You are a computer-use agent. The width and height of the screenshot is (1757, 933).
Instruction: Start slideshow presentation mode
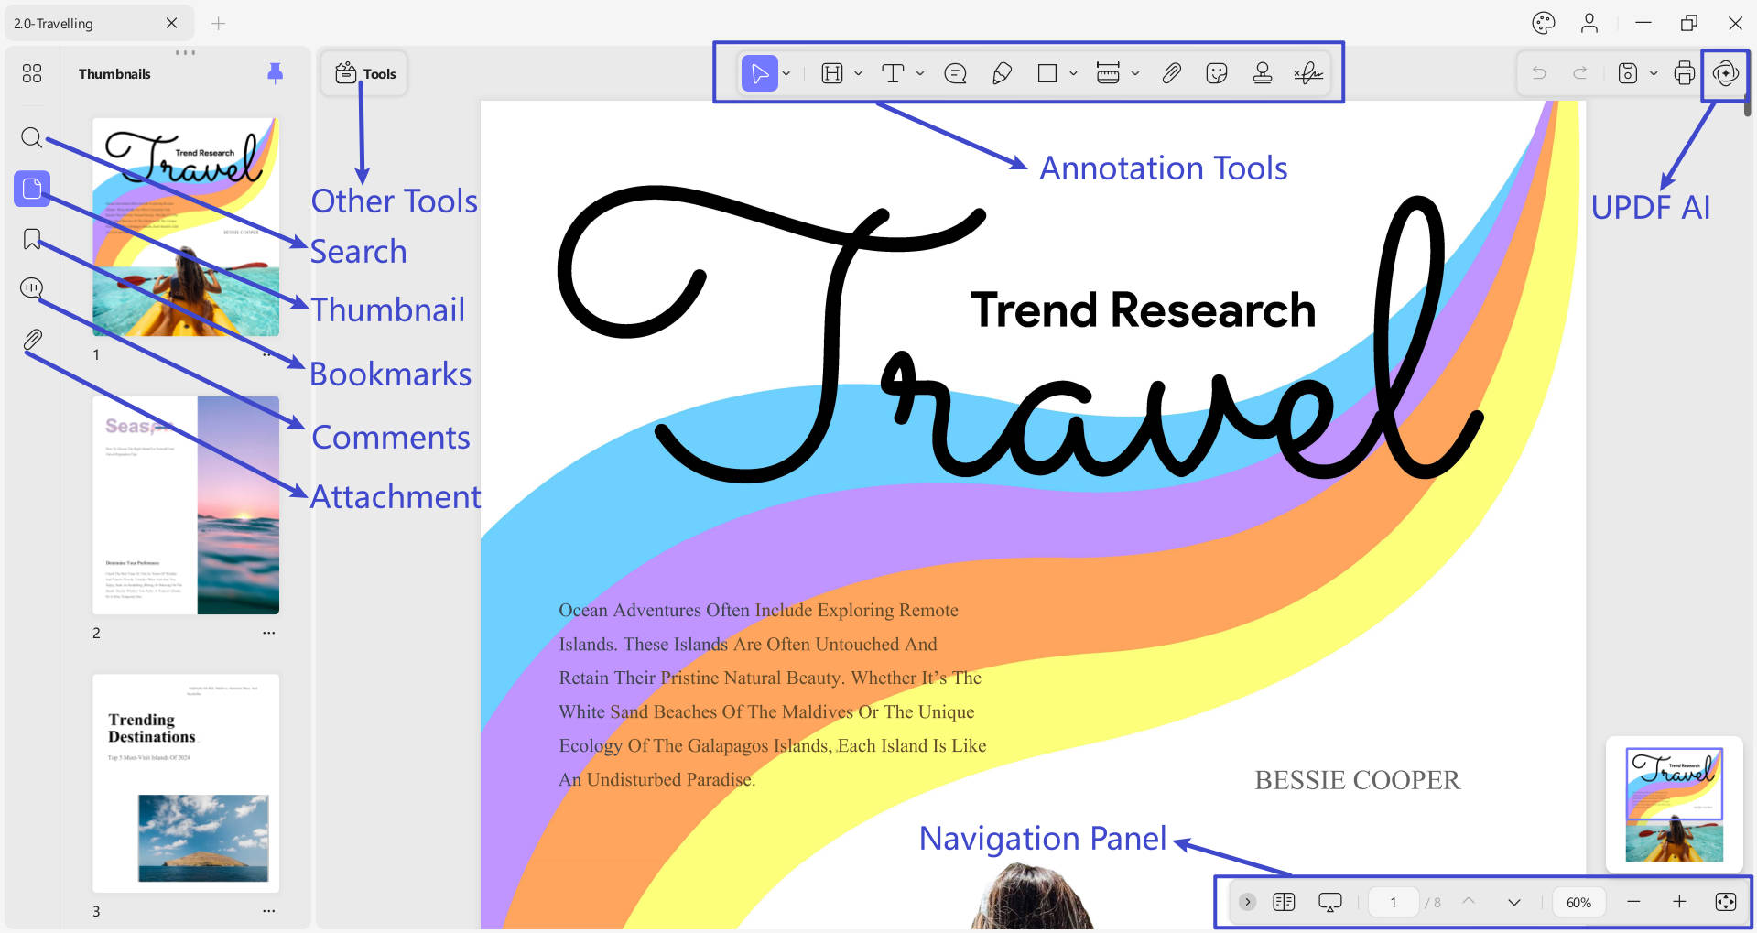(1329, 903)
